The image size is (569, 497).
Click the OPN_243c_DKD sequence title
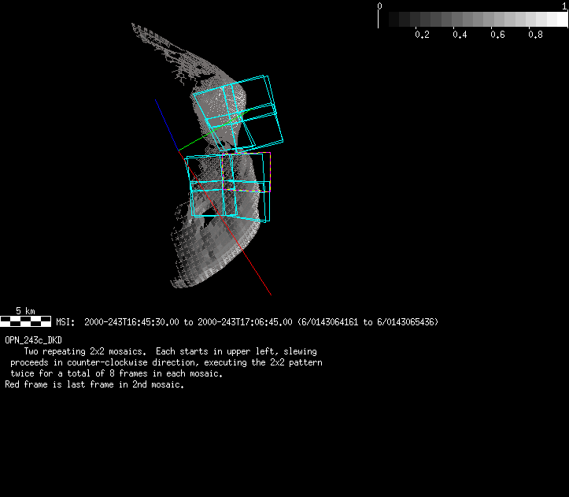coord(33,340)
